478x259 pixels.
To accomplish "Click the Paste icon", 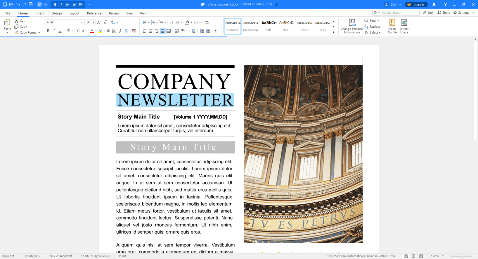I will [7, 22].
